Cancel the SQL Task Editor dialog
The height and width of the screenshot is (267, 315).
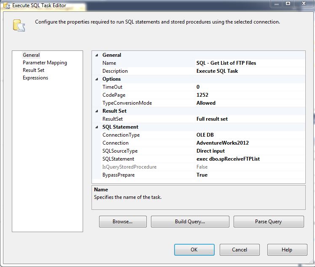(x=240, y=250)
